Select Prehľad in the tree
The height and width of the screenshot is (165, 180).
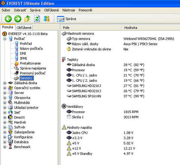click(x=26, y=44)
